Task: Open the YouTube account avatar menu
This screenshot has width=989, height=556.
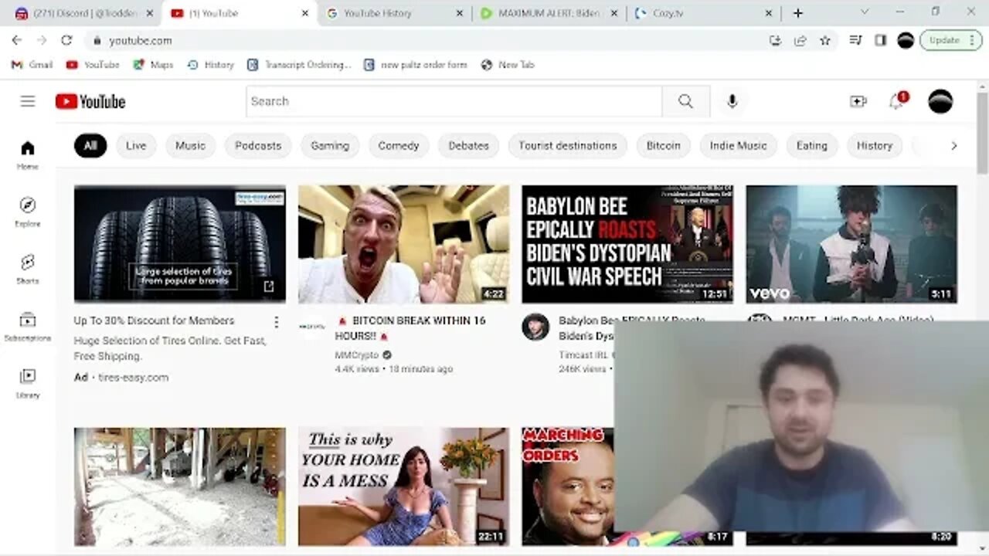Action: [940, 101]
